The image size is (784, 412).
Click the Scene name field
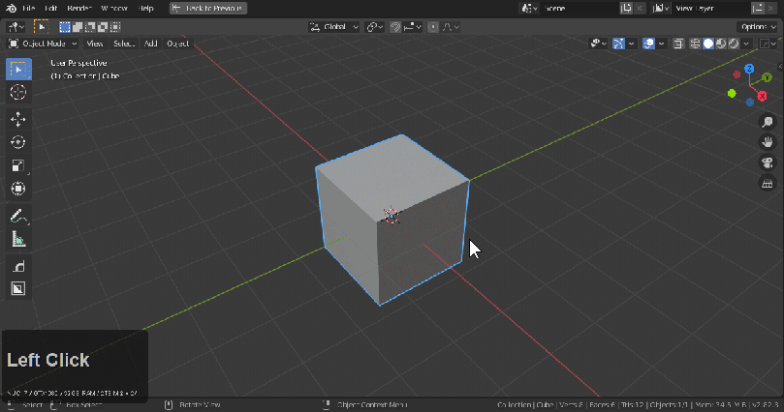(x=580, y=8)
